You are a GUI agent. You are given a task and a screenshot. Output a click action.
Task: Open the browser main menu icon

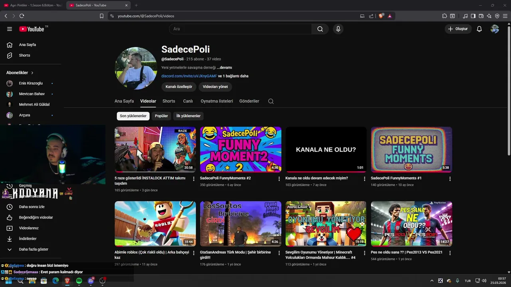tap(505, 16)
